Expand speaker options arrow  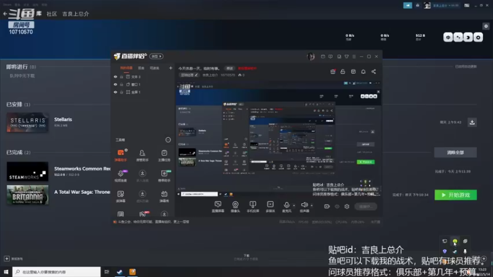tap(312, 206)
